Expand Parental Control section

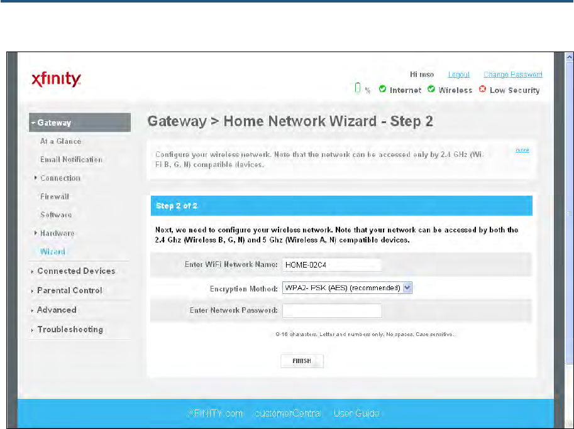pyautogui.click(x=70, y=290)
